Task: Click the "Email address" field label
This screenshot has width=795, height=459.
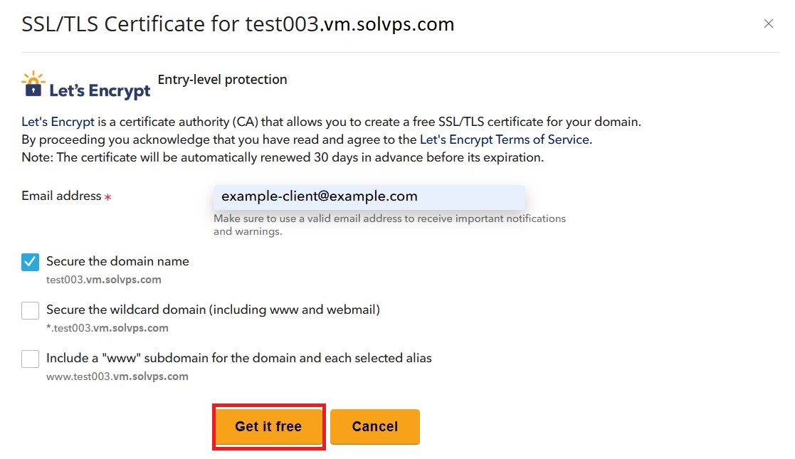Action: pos(61,196)
